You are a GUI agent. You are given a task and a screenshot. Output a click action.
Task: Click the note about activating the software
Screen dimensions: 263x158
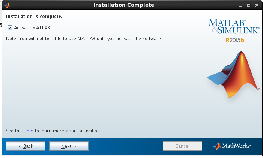coord(84,39)
